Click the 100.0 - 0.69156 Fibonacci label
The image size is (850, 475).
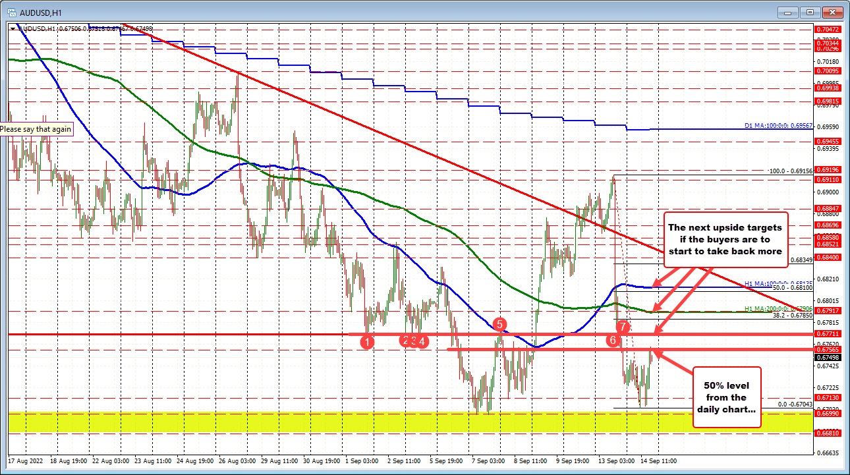[791, 171]
